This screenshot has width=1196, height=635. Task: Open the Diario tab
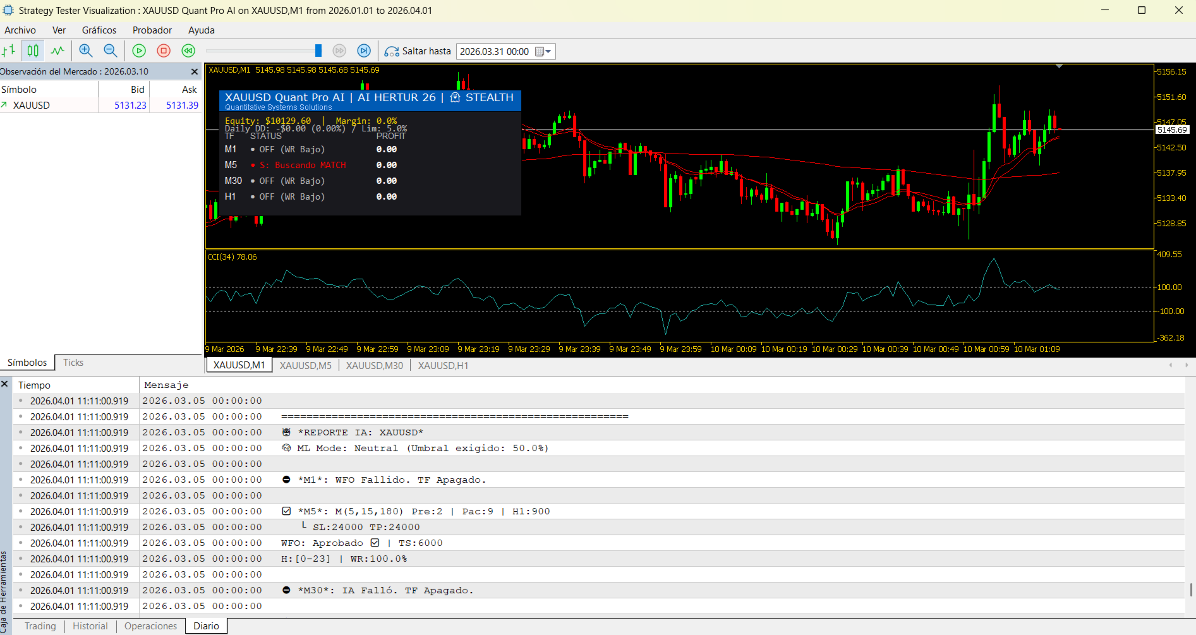pyautogui.click(x=207, y=626)
